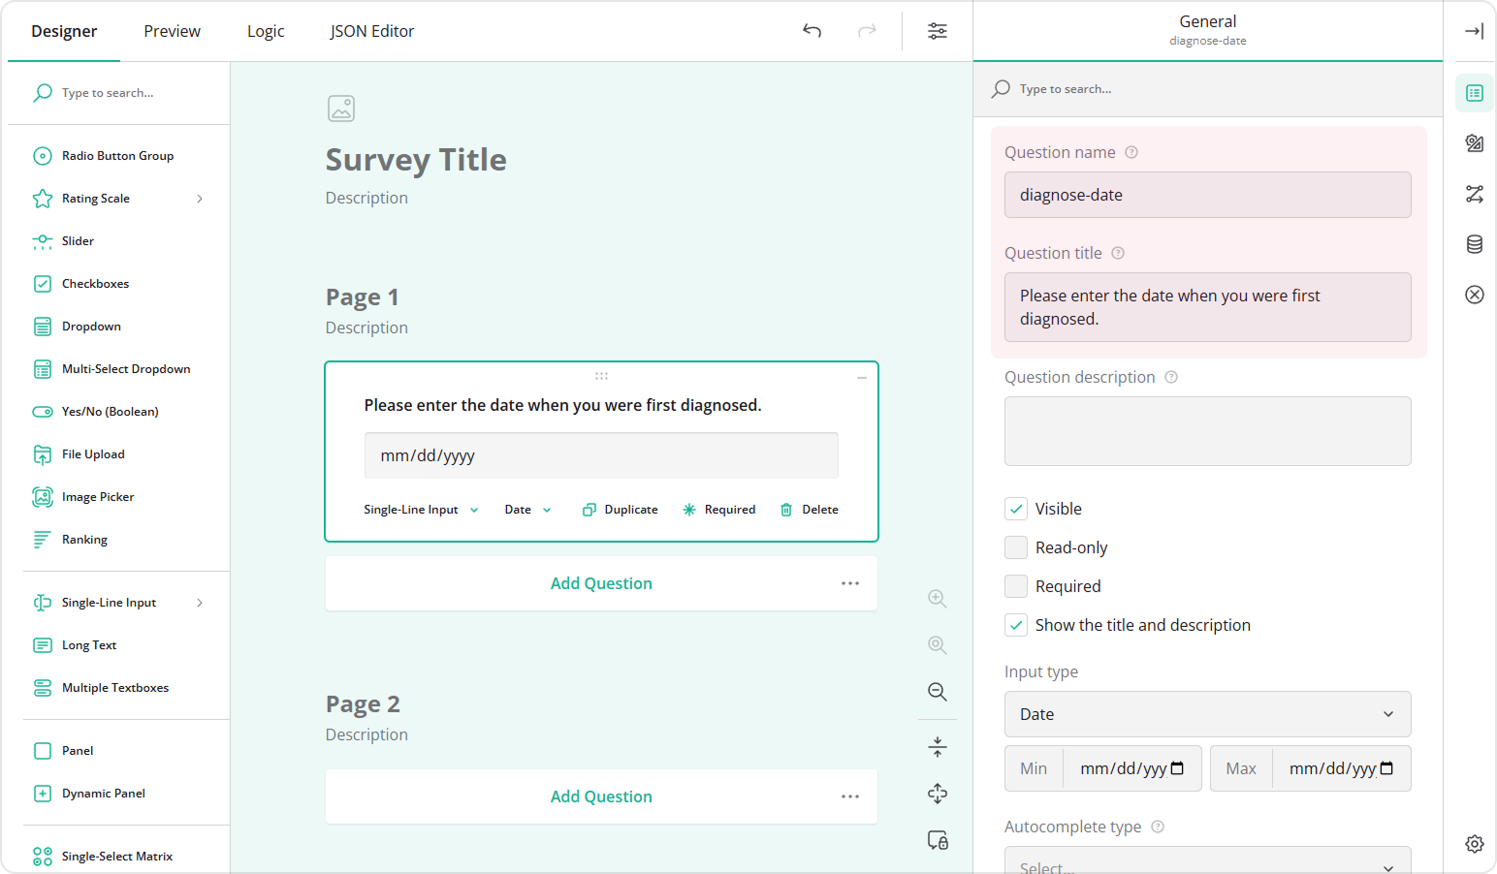1497x874 pixels.
Task: Enable the Read-only checkbox
Action: (x=1016, y=547)
